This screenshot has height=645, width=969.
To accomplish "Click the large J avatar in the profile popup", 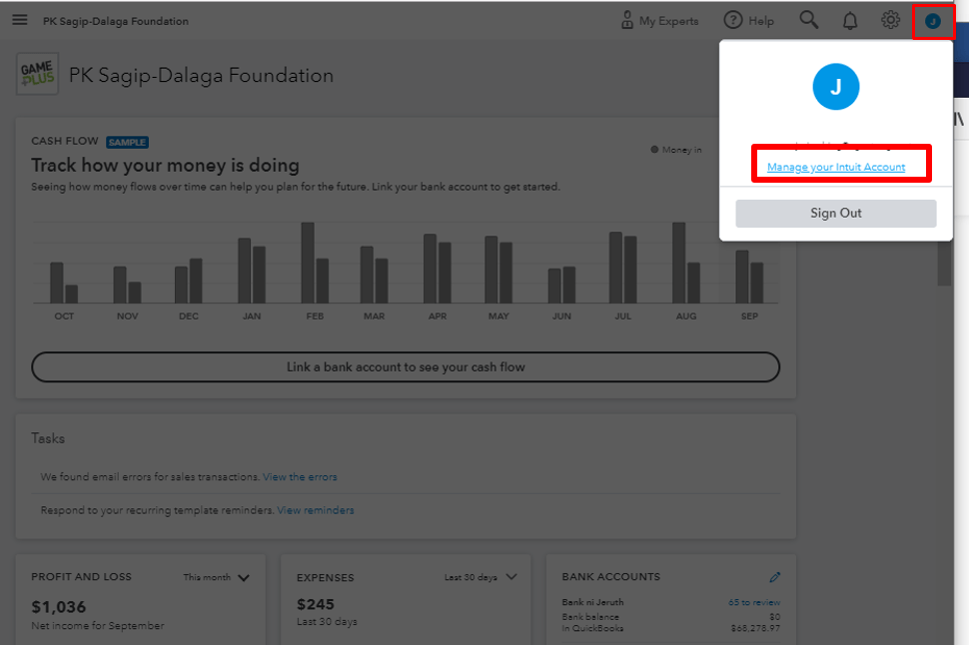I will tap(835, 87).
